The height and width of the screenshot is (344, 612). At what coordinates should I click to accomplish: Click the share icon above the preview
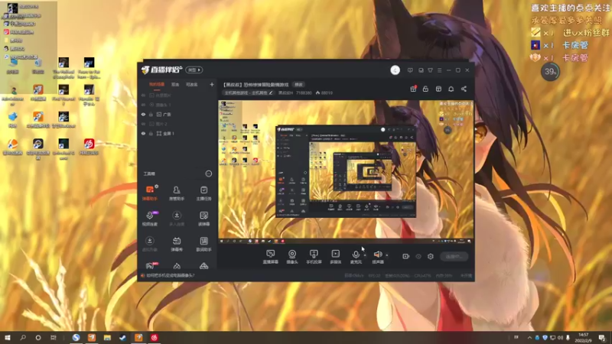[x=464, y=89]
